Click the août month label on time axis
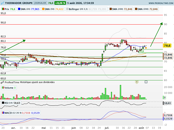This screenshot has width=174, height=130. point(141,128)
